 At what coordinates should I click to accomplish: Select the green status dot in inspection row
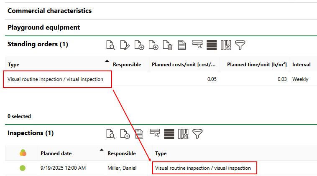point(23,168)
